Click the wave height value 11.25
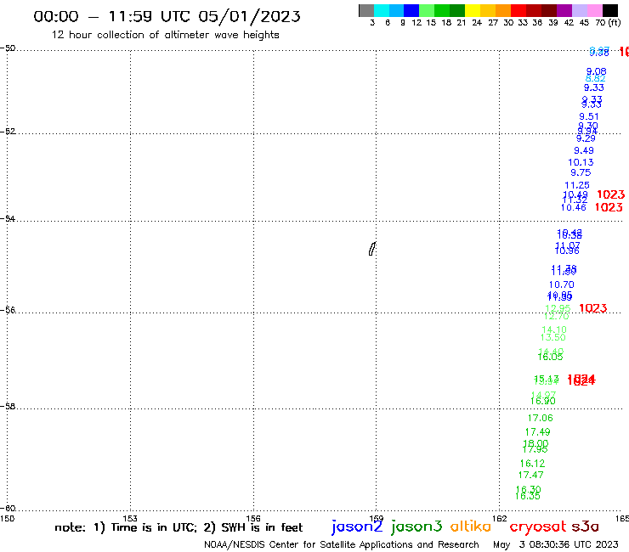The image size is (629, 552). pyautogui.click(x=577, y=186)
